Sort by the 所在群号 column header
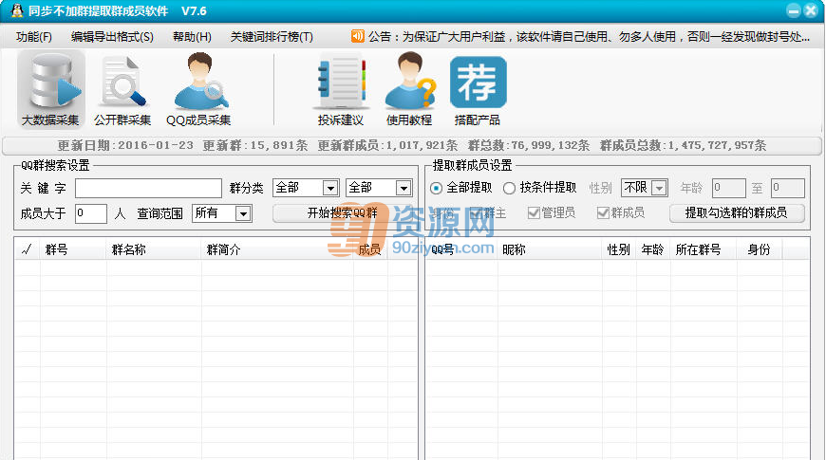Image resolution: width=826 pixels, height=460 pixels. 704,249
